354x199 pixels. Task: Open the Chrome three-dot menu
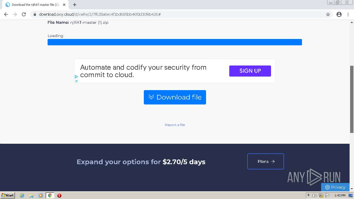(x=348, y=14)
